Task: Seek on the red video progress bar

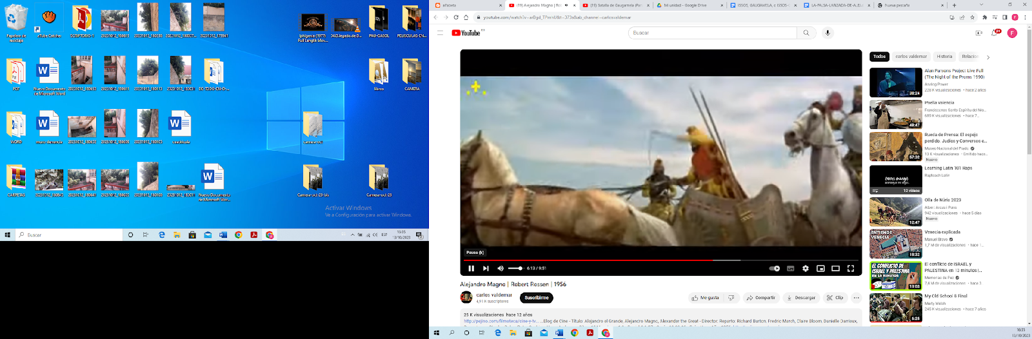Action: click(x=660, y=260)
